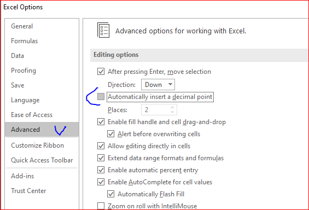309x210 pixels.
Task: Uncheck Automatically Flash Fill
Action: point(111,194)
